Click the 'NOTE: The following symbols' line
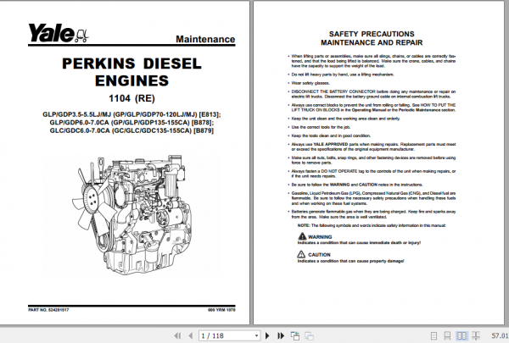This screenshot has height=343, width=509. (x=372, y=225)
